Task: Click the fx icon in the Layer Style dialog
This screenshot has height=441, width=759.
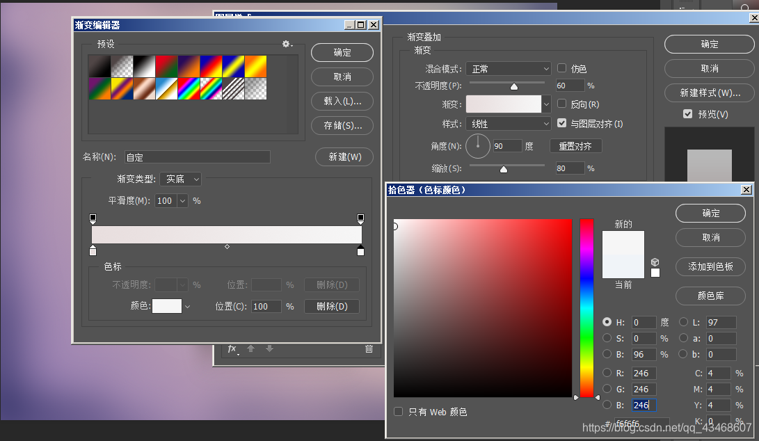Action: click(x=232, y=348)
